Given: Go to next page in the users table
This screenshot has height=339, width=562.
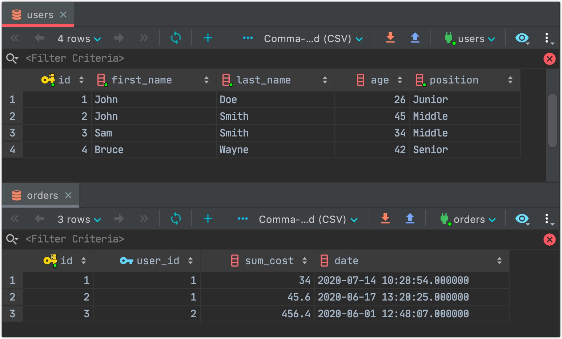Looking at the screenshot, I should 119,38.
